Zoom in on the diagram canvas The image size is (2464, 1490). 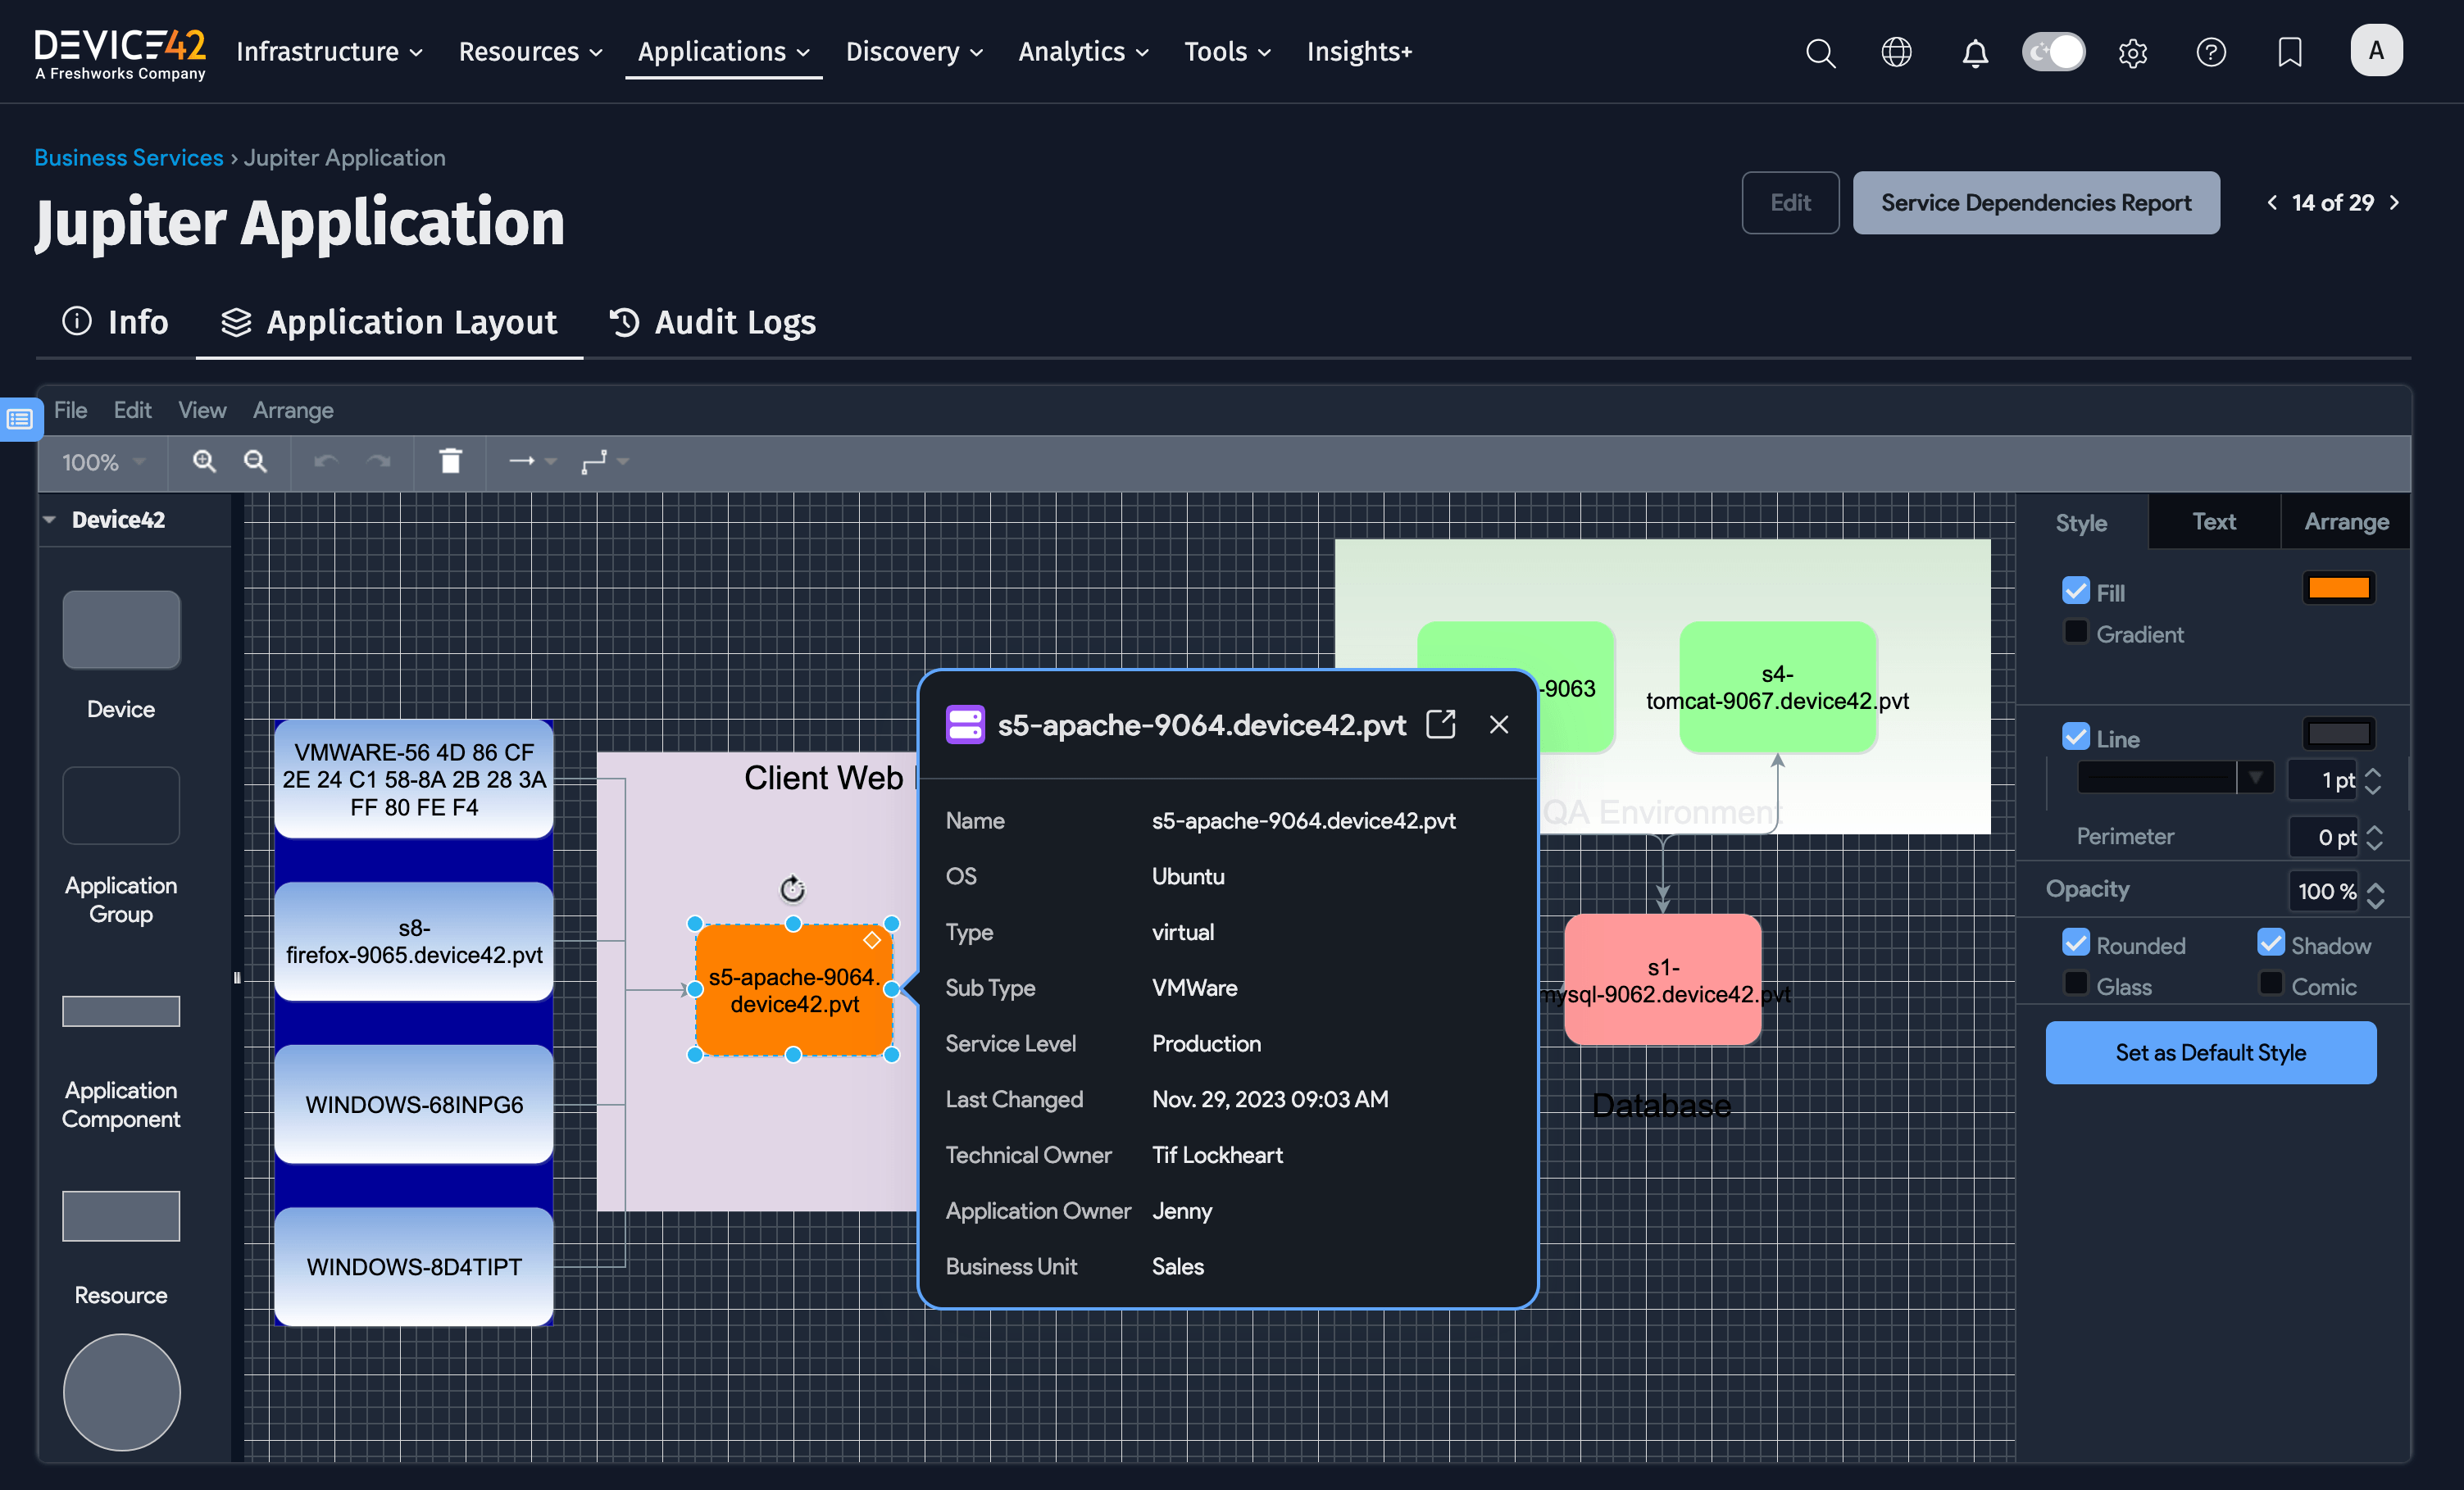(204, 461)
